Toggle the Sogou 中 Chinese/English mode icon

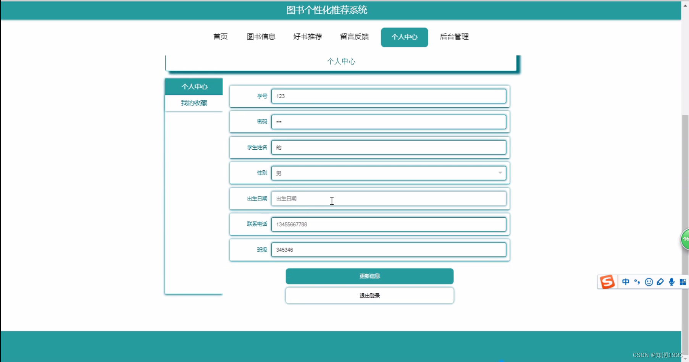tap(626, 282)
